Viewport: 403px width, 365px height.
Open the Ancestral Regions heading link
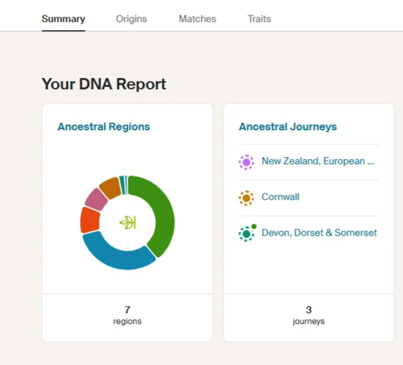[x=103, y=126]
